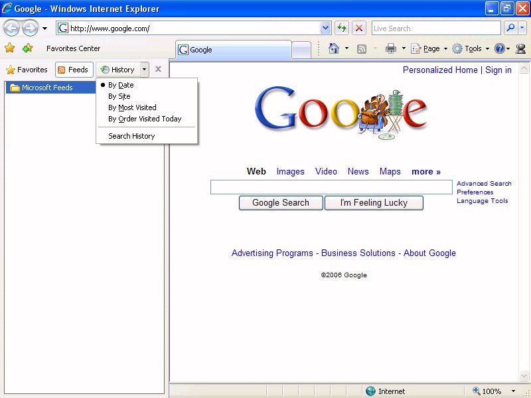
Task: Click the Internet Explorer title bar icon
Action: pos(7,8)
